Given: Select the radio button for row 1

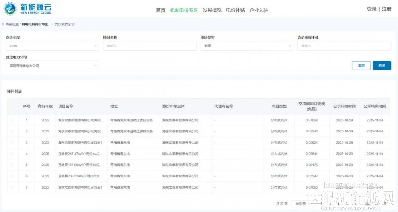Looking at the screenshot, I should pos(11,120).
